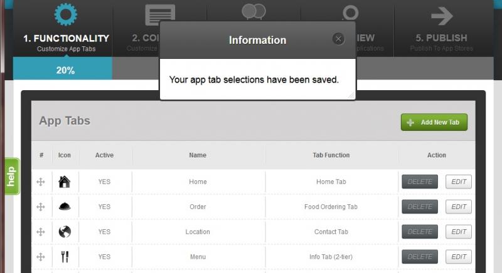
Task: Edit the Menu tab
Action: point(459,257)
